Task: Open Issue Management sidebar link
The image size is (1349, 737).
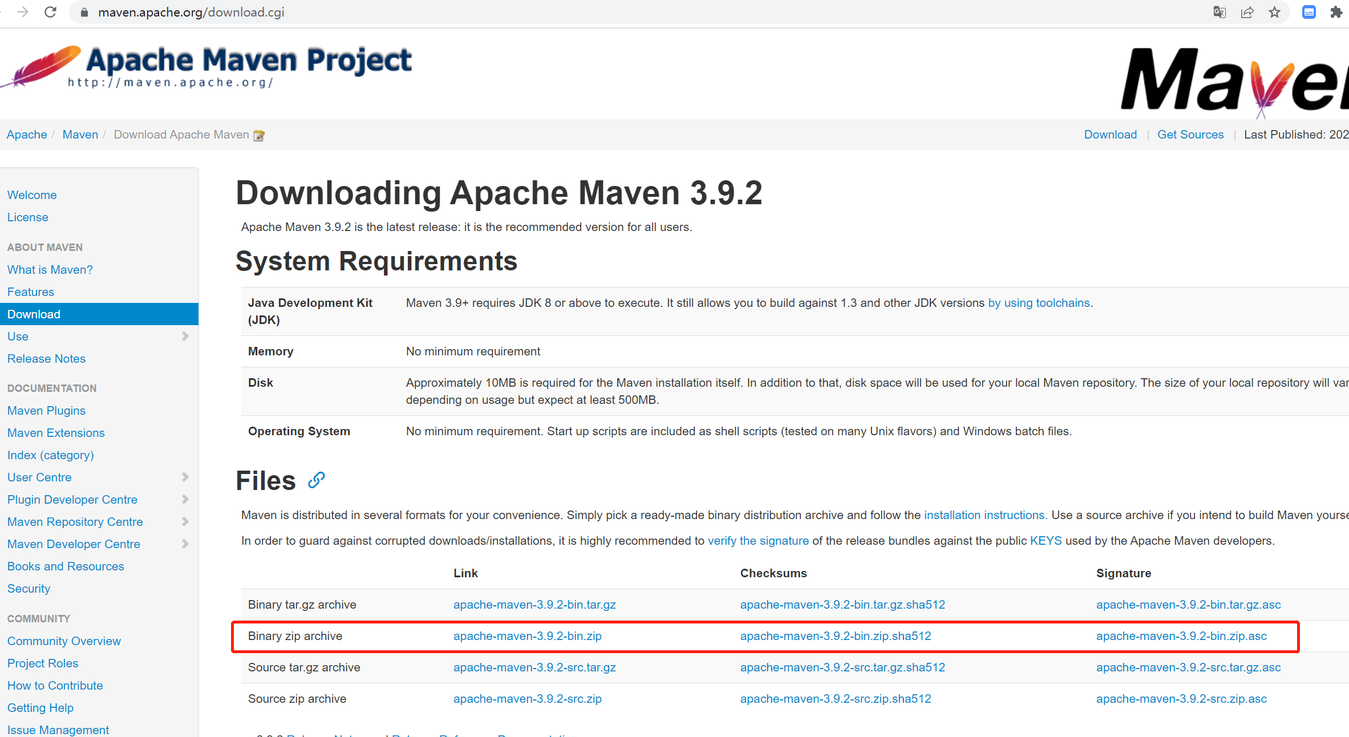Action: click(x=58, y=730)
